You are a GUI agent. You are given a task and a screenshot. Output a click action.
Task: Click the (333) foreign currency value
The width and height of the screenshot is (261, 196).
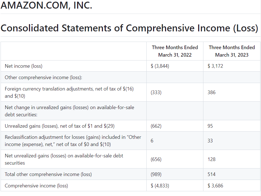point(156,92)
